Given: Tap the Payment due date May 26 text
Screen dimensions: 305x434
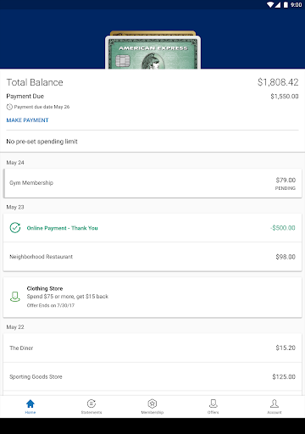Looking at the screenshot, I should coord(42,107).
